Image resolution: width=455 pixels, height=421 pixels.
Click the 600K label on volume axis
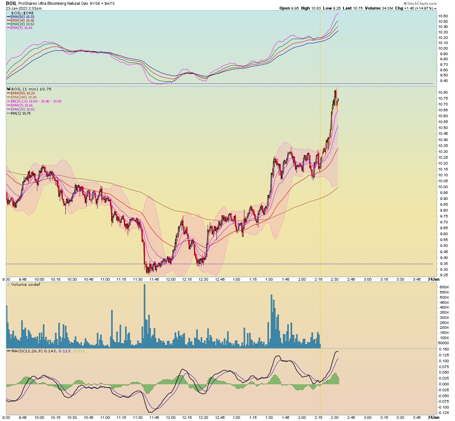click(x=444, y=287)
